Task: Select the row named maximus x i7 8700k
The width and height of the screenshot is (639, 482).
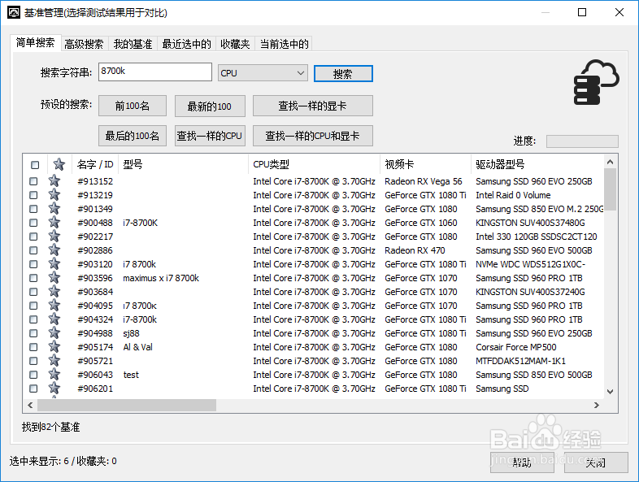Action: [x=313, y=278]
